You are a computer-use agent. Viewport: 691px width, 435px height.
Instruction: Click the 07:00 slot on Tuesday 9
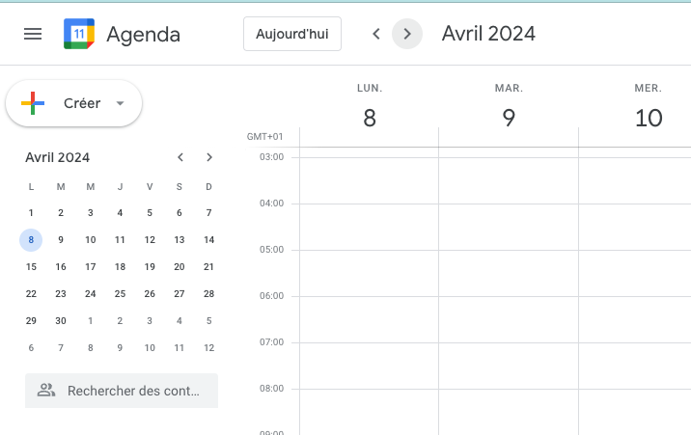pos(509,366)
